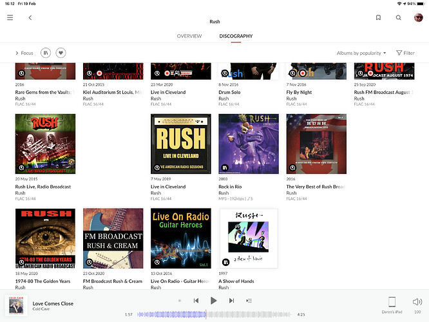Open the play queue icon
Image resolution: width=429 pixels, height=322 pixels.
249,301
